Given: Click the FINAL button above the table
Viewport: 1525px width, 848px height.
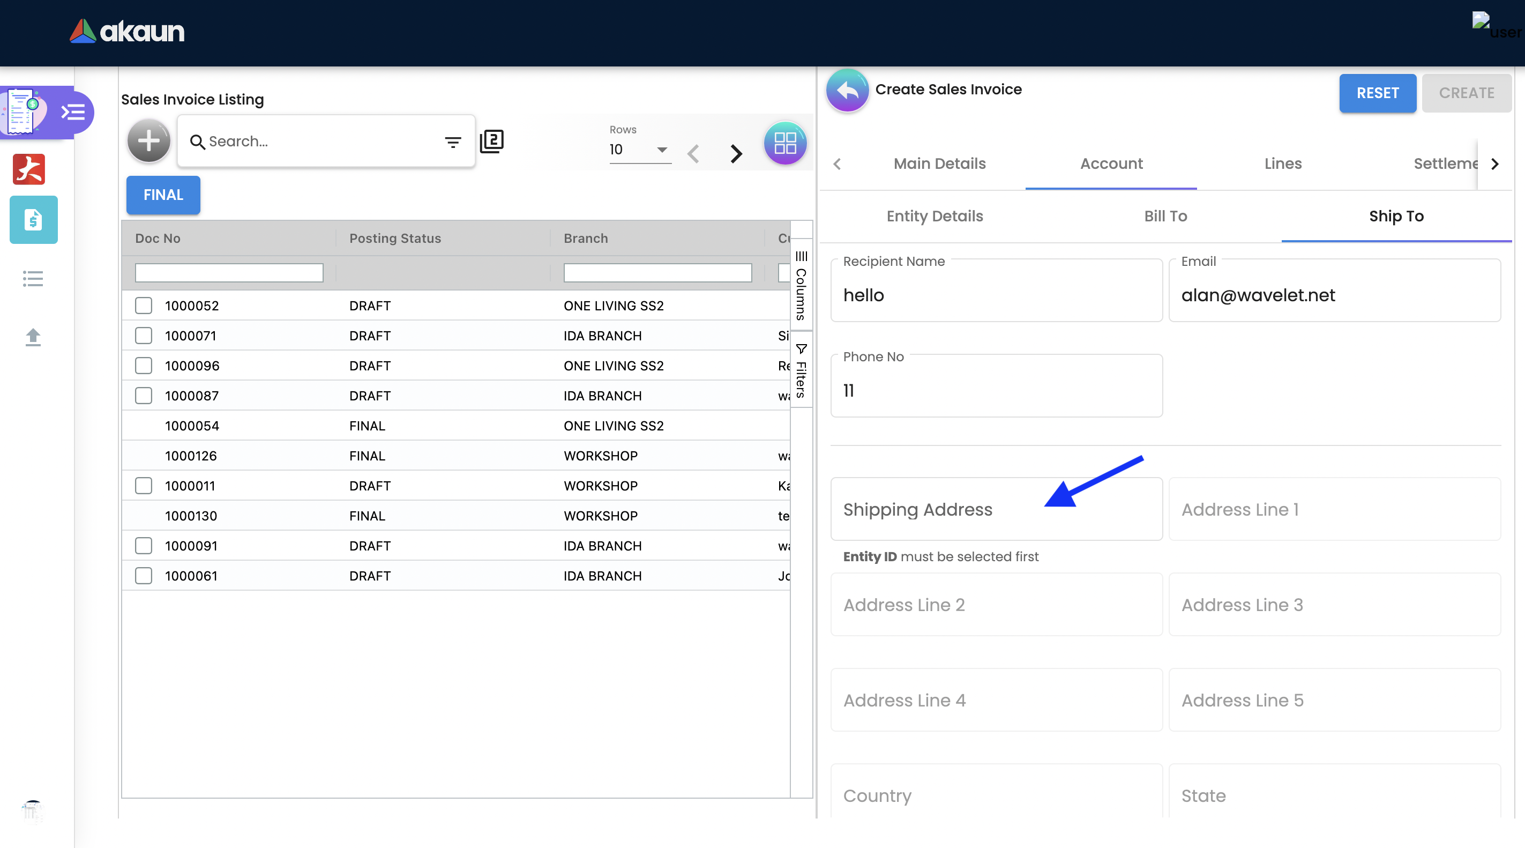Looking at the screenshot, I should point(163,195).
